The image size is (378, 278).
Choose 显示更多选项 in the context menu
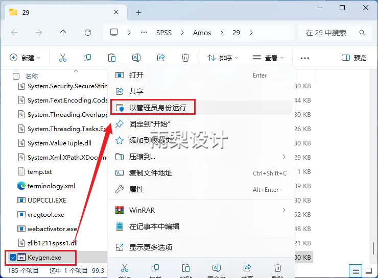(201, 247)
